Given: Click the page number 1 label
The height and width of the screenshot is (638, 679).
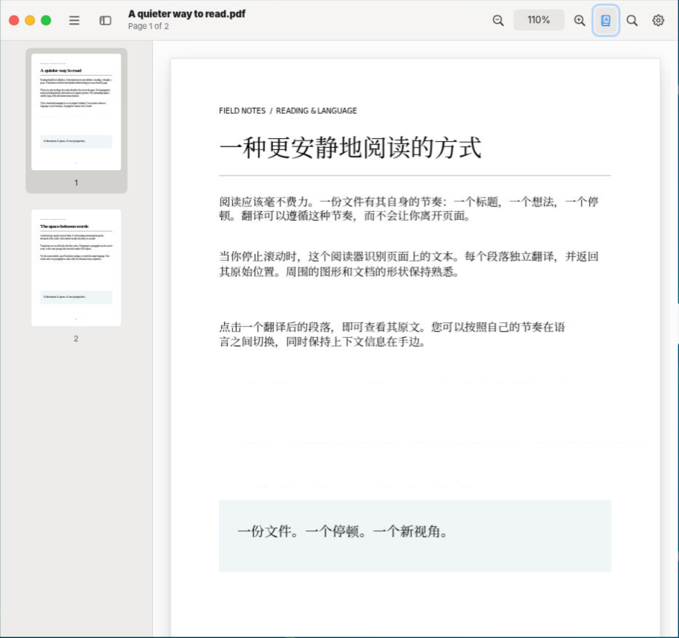Looking at the screenshot, I should pos(76,183).
